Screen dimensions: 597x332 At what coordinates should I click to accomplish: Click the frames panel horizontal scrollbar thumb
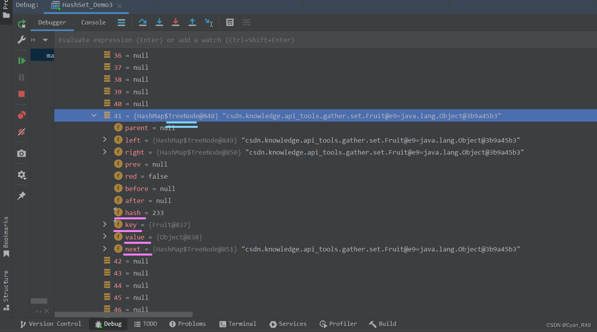click(39, 301)
